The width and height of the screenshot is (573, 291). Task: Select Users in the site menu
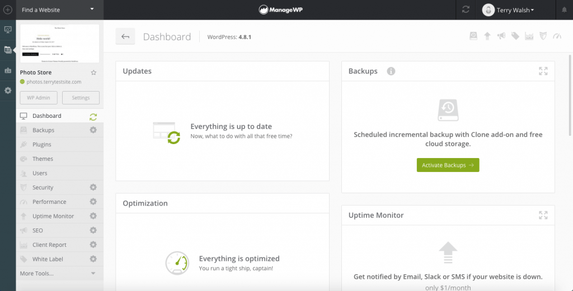pos(59,173)
